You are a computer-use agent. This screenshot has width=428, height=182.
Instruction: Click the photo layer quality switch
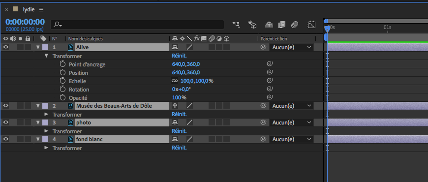[189, 122]
